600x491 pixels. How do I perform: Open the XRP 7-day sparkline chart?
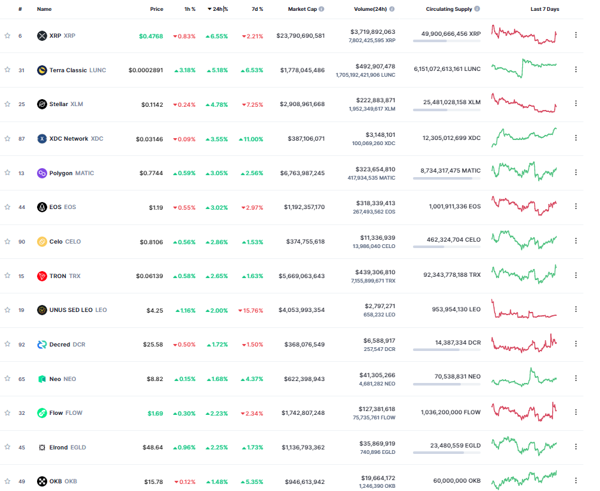pyautogui.click(x=524, y=35)
